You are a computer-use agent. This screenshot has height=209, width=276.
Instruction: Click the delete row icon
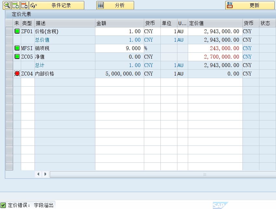pyautogui.click(x=24, y=5)
